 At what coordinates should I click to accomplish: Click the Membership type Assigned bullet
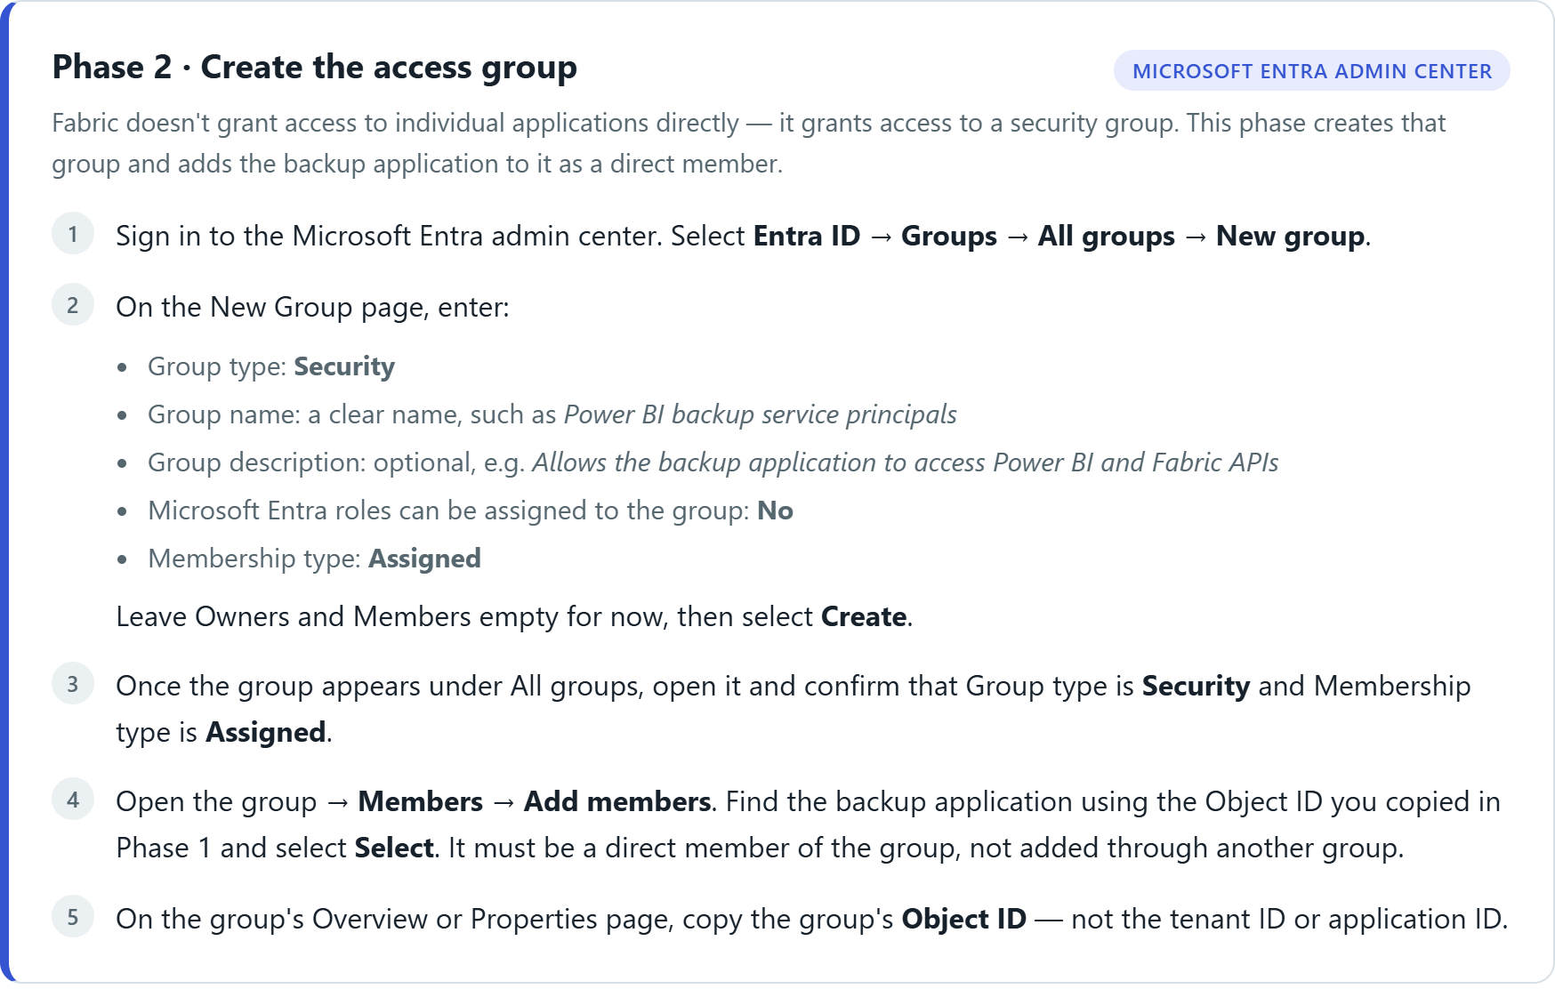point(314,559)
